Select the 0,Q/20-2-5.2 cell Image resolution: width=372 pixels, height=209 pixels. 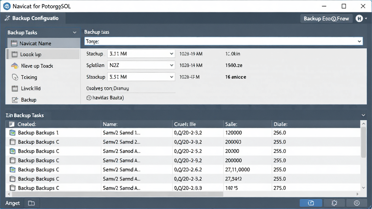[x=188, y=151]
